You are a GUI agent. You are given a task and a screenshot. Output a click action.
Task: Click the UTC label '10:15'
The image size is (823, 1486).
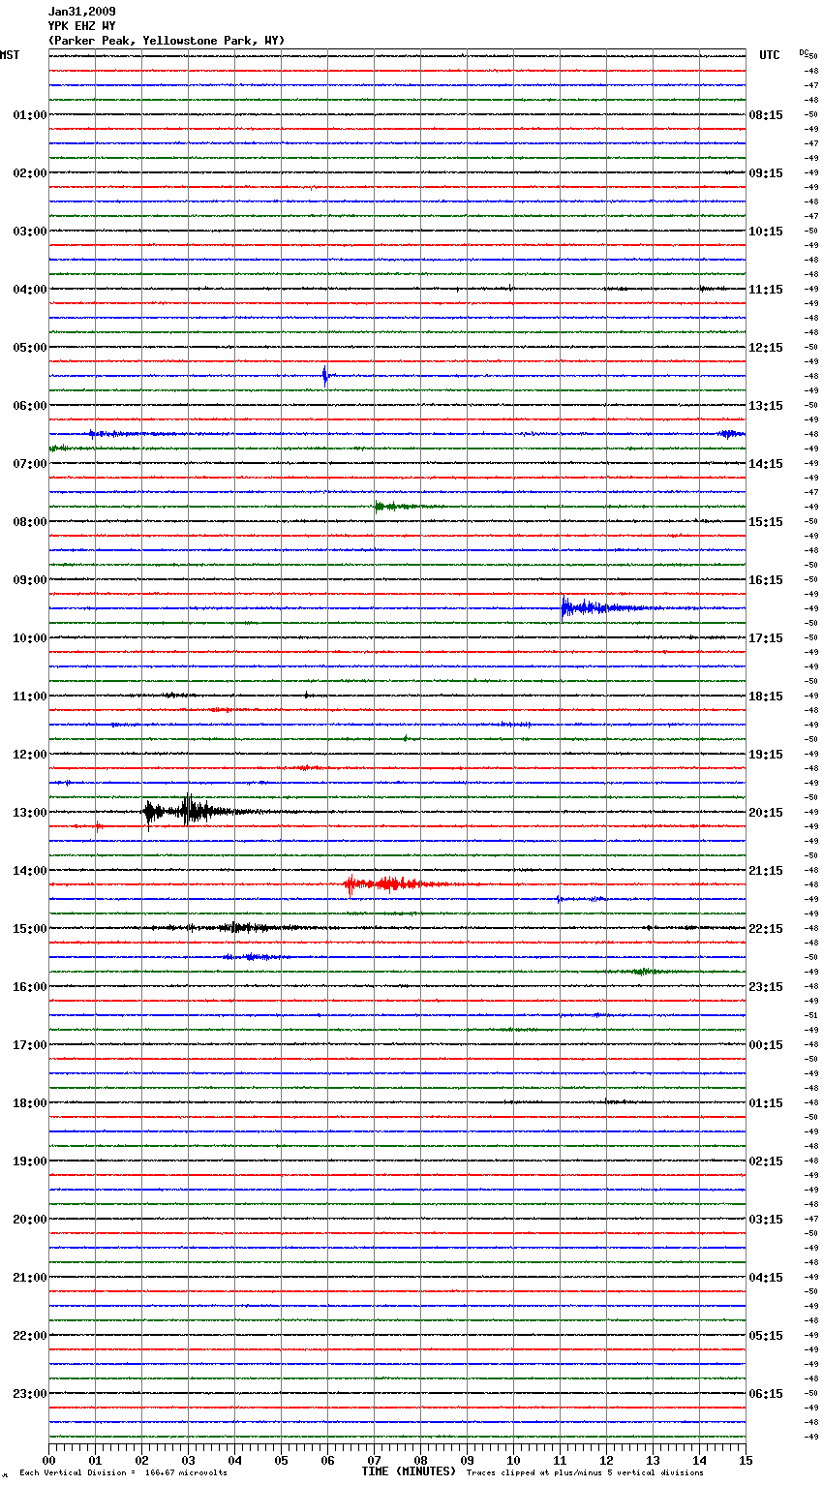pos(766,232)
